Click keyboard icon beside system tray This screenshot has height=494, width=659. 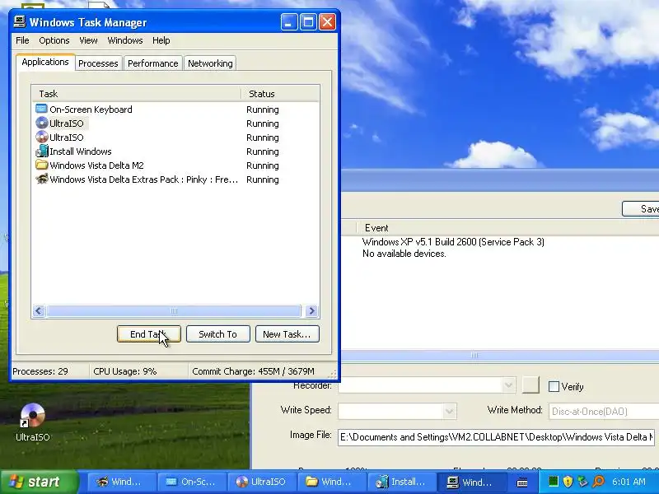pos(522,482)
